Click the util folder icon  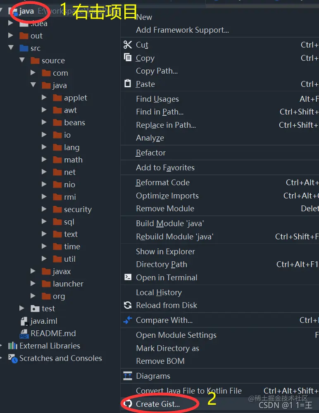pos(57,259)
